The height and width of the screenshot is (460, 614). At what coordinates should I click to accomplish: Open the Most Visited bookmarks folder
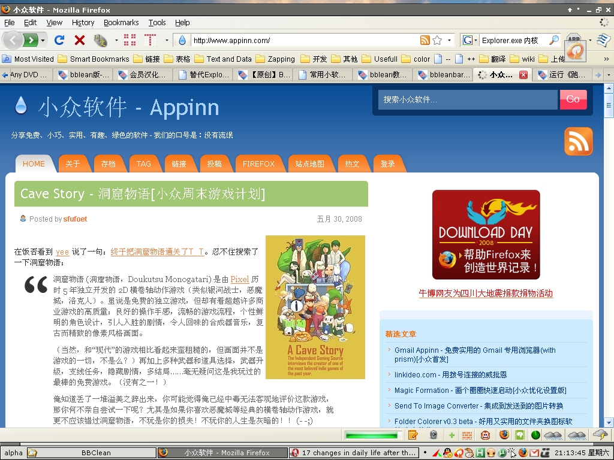click(x=28, y=59)
